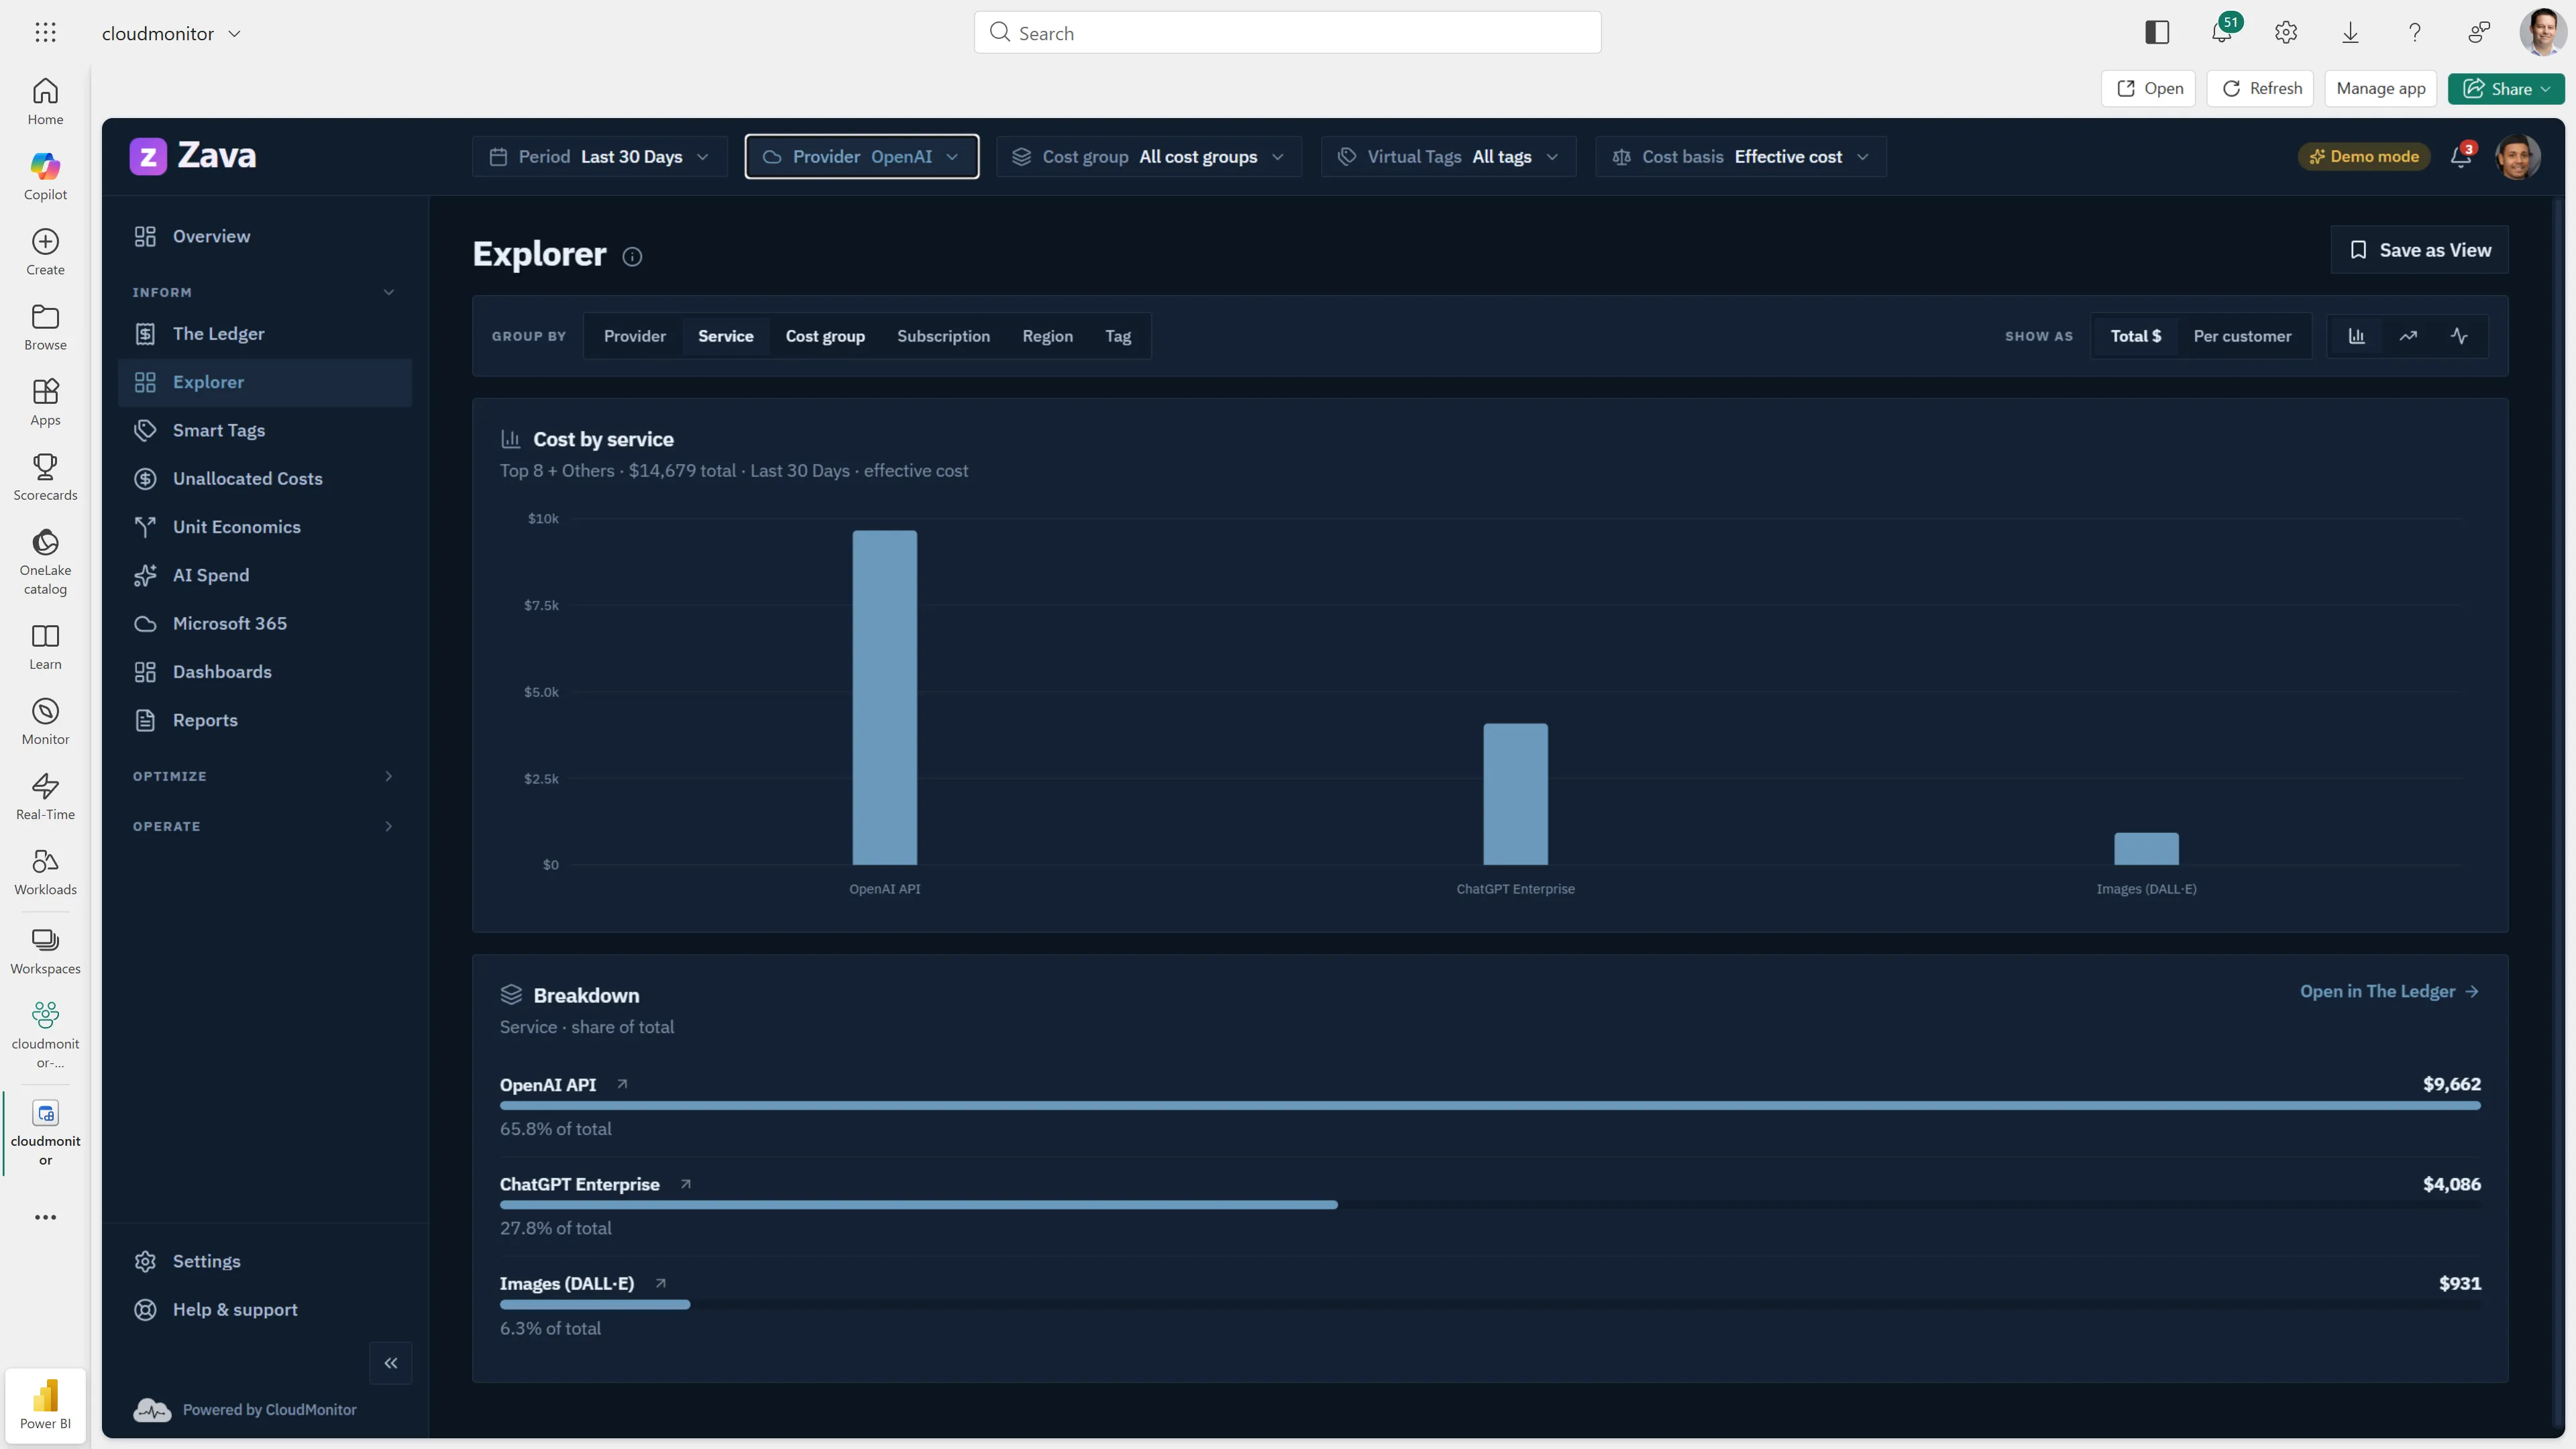Open the Cost group filter dropdown

pos(1149,157)
